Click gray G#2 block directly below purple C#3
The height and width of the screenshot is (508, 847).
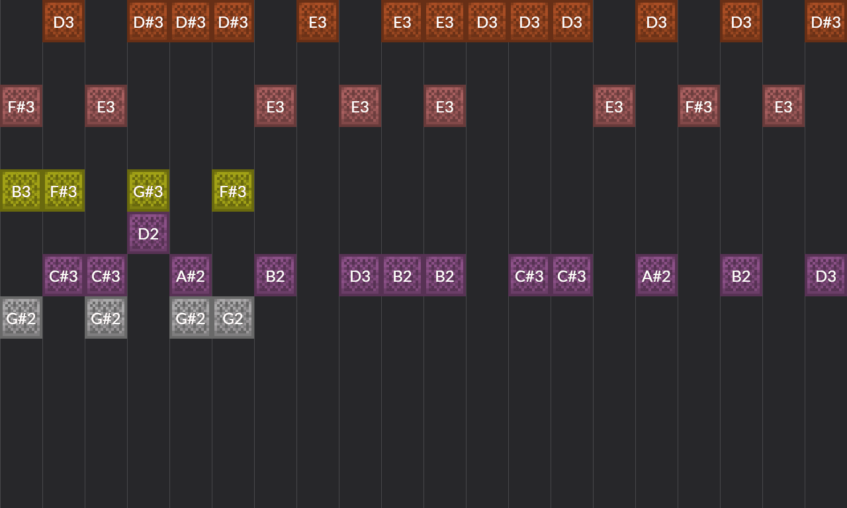(x=106, y=317)
